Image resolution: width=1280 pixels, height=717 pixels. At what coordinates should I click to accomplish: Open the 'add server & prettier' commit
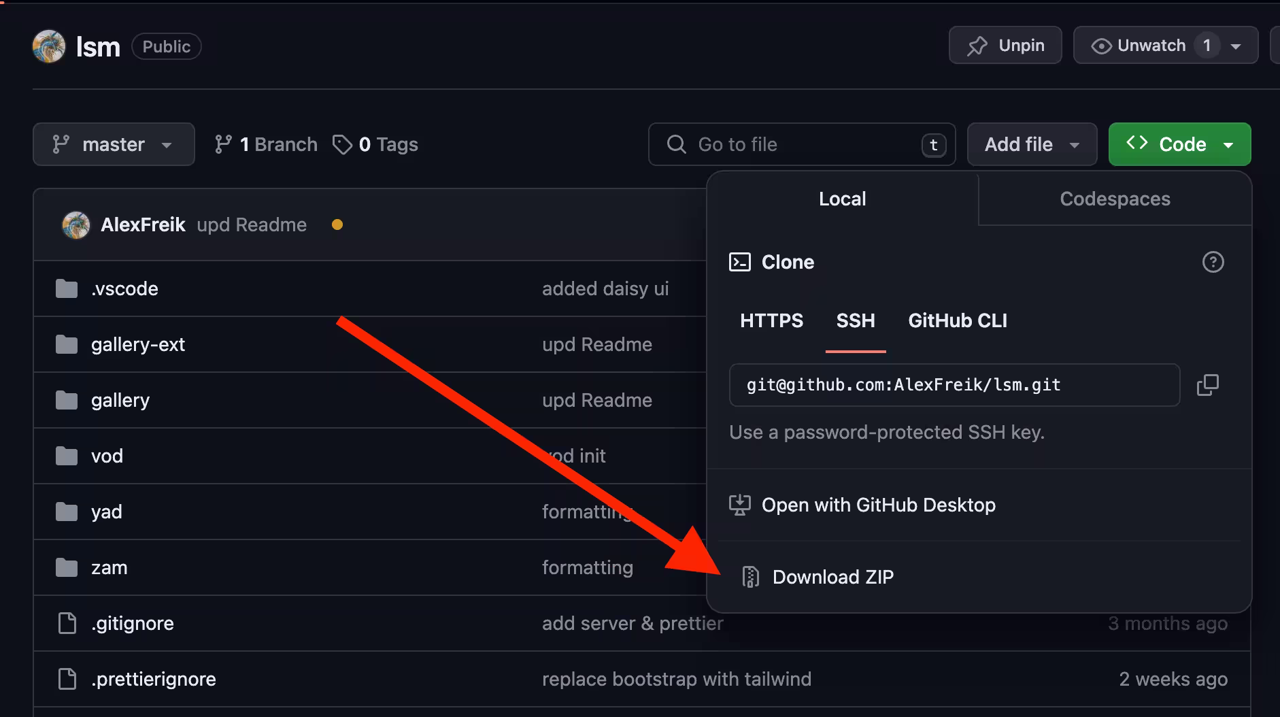click(x=633, y=623)
